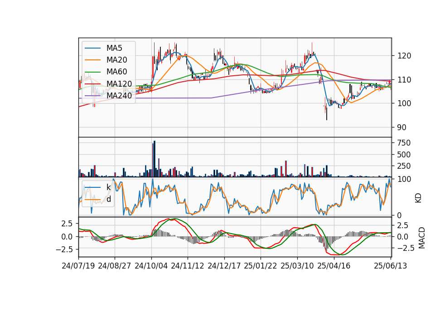Click the 750 volume axis label
Image resolution: width=435 pixels, height=313 pixels.
[x=404, y=143]
